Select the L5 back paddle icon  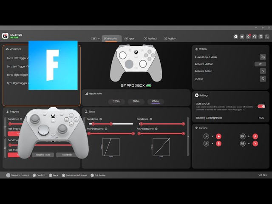[206, 144]
